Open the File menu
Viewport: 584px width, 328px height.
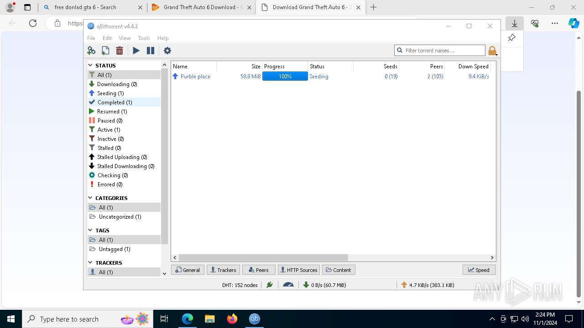pos(91,38)
